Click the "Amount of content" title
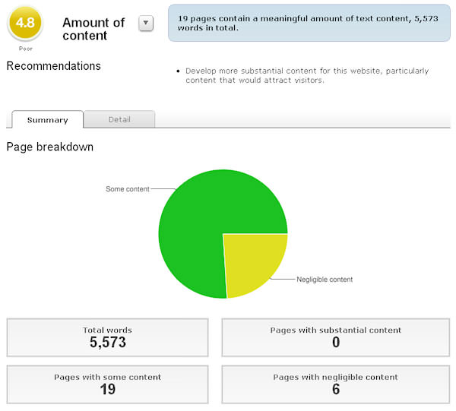 click(x=93, y=29)
